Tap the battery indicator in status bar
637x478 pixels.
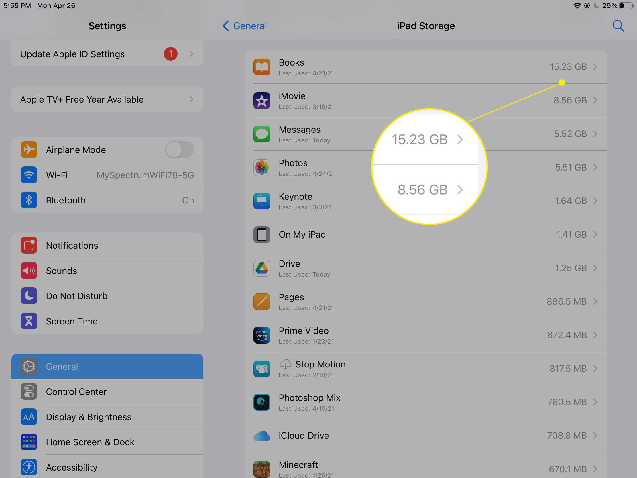pyautogui.click(x=626, y=6)
